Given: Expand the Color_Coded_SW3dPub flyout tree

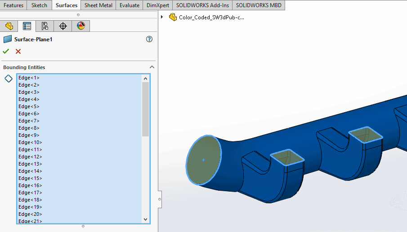Looking at the screenshot, I should coord(162,17).
